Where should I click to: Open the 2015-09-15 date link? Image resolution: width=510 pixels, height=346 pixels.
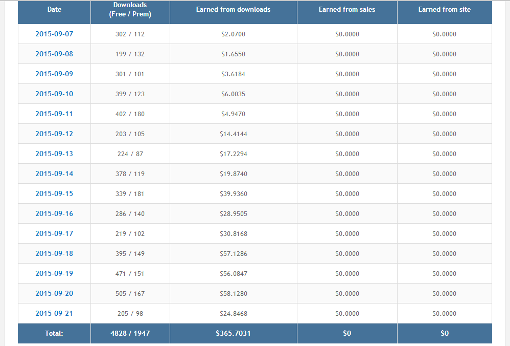click(x=54, y=193)
